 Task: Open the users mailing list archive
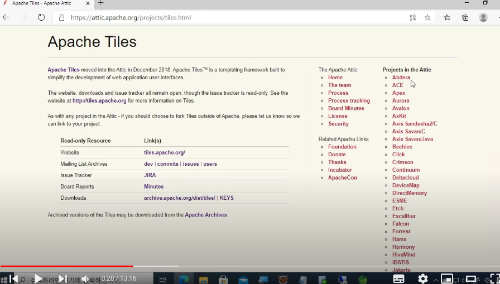210,164
